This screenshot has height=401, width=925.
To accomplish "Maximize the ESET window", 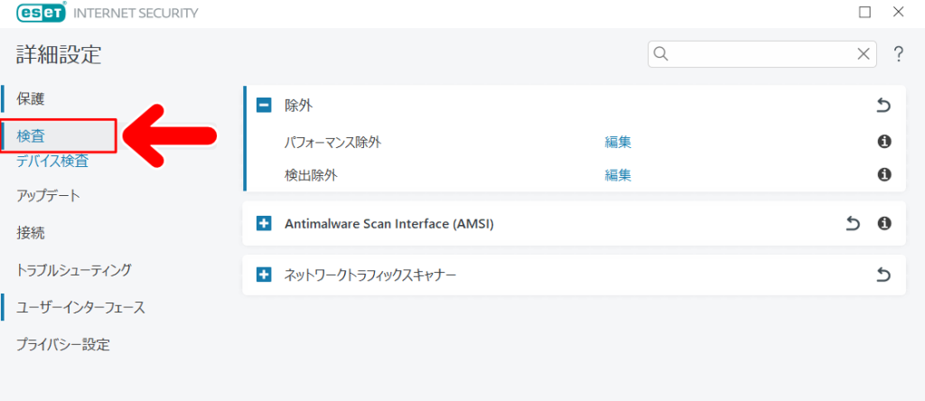I will (864, 12).
